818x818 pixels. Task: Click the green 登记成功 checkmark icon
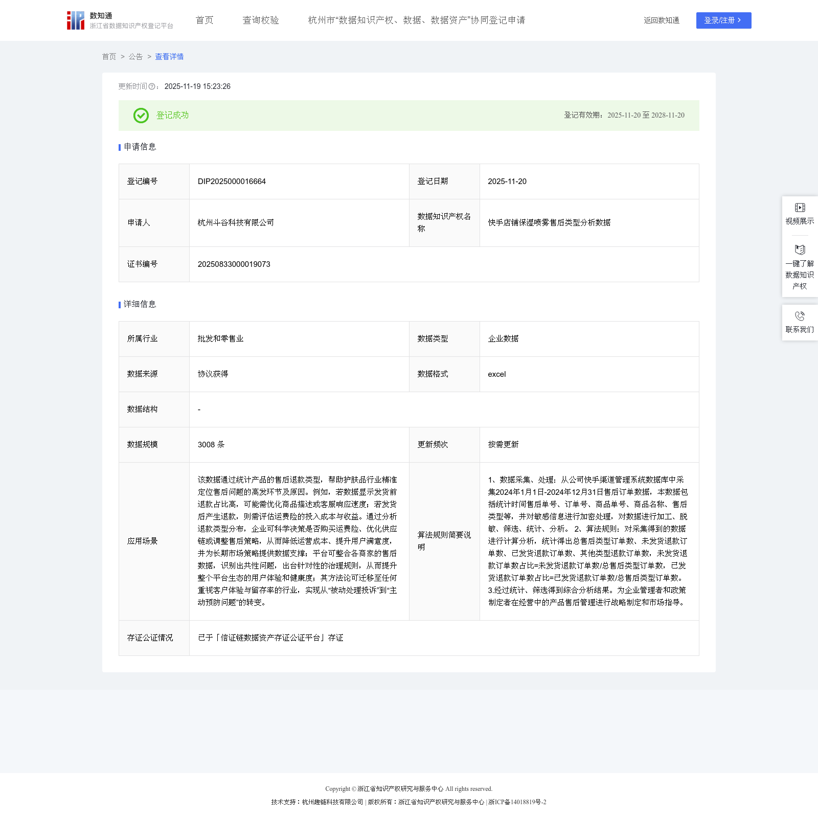click(x=141, y=116)
